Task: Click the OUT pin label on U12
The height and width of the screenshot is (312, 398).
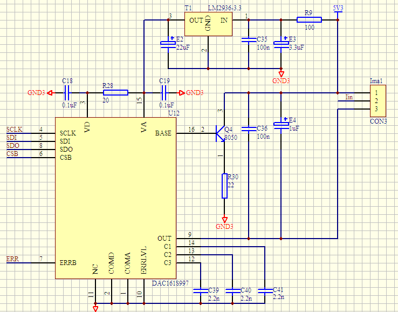Action: click(164, 239)
